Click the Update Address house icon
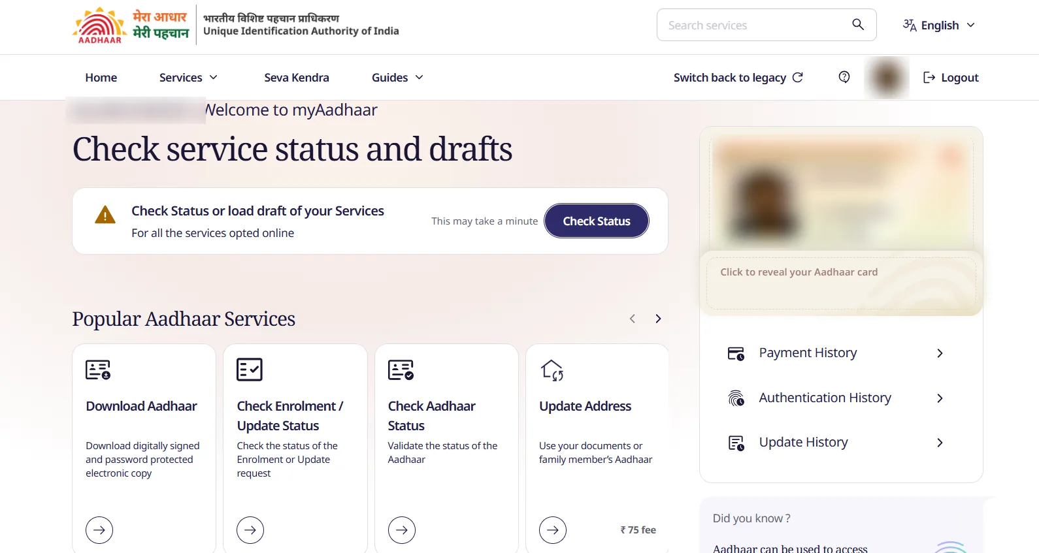Viewport: 1039px width, 553px height. click(x=552, y=370)
